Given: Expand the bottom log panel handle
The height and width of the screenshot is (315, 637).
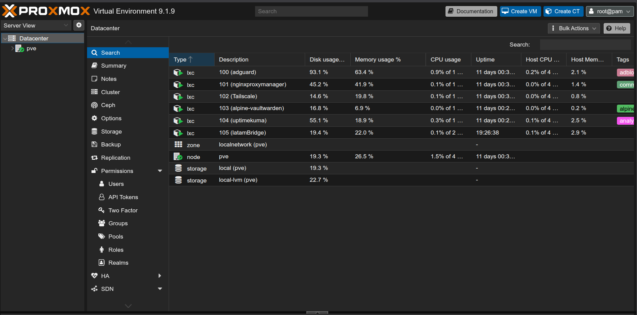Looking at the screenshot, I should (317, 313).
